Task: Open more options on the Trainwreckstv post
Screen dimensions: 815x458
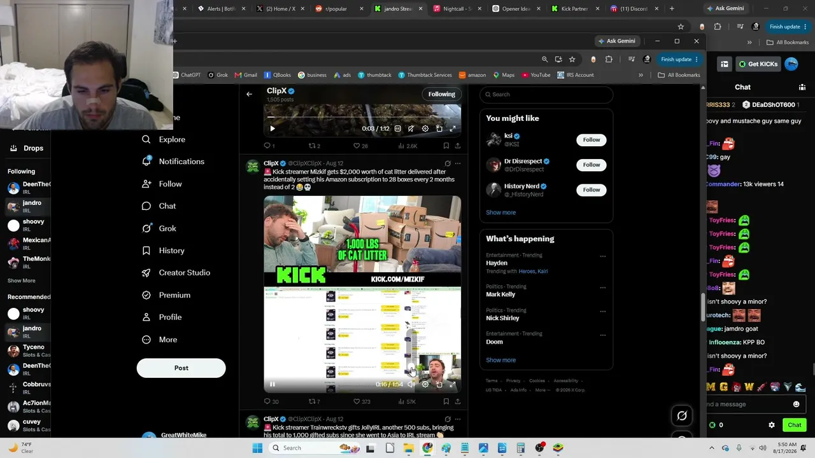Action: [457, 419]
